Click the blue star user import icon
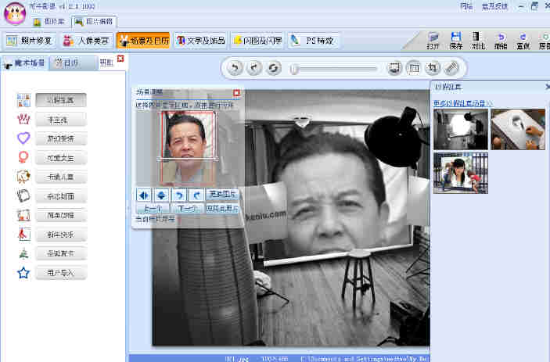The height and width of the screenshot is (362, 550). [x=23, y=273]
